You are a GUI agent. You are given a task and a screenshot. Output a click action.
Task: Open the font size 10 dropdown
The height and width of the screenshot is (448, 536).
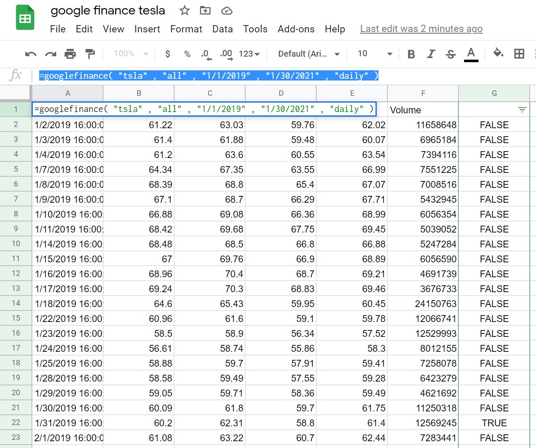pyautogui.click(x=375, y=54)
